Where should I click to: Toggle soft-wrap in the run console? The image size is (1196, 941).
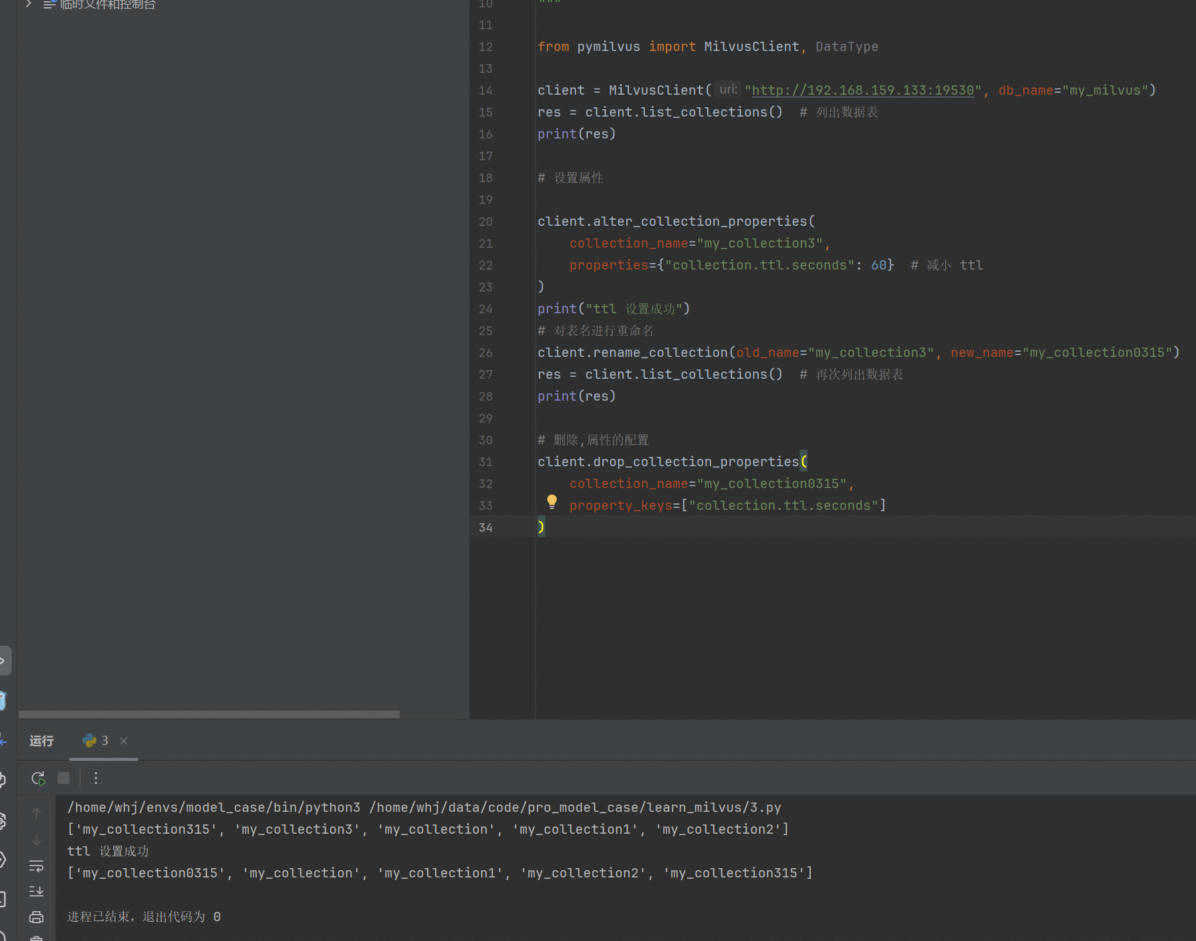(x=36, y=866)
